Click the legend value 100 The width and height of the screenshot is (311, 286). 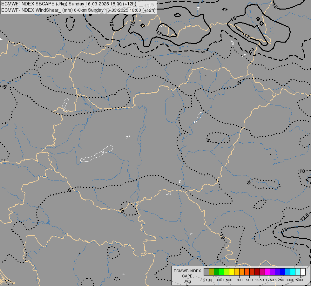click(x=209, y=280)
